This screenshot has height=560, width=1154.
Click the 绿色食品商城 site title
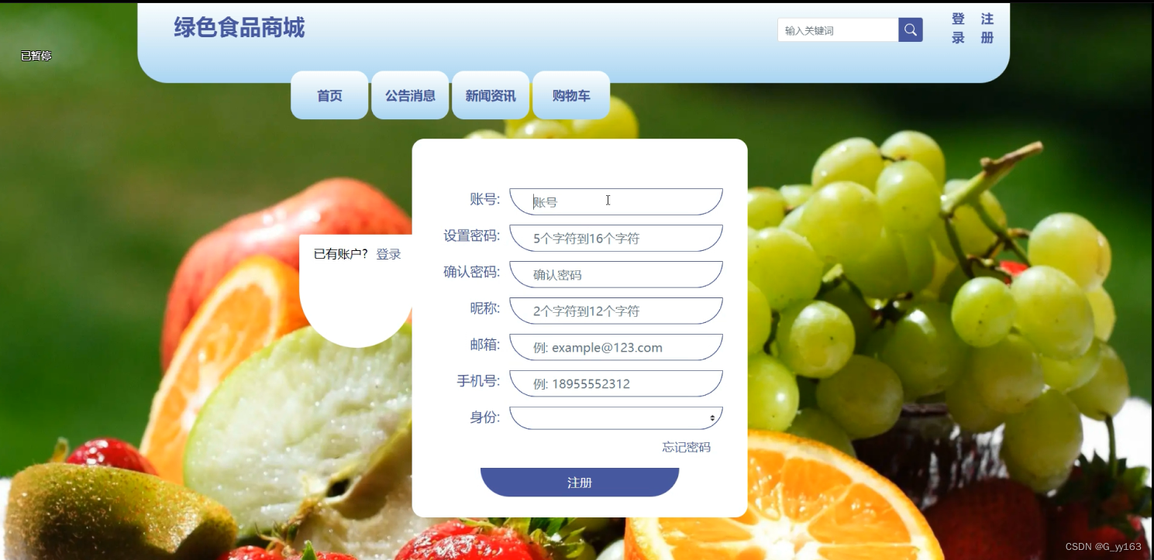tap(239, 27)
